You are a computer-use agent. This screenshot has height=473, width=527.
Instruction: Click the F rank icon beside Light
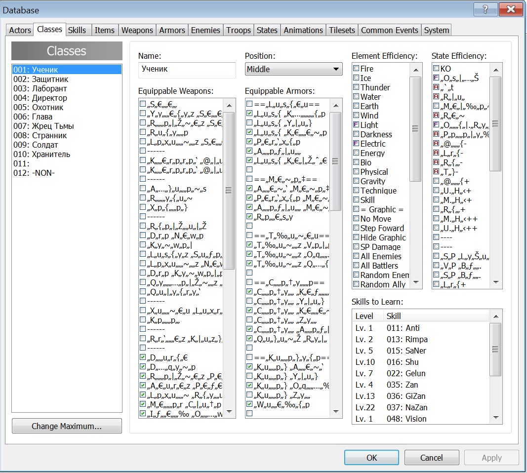[356, 125]
